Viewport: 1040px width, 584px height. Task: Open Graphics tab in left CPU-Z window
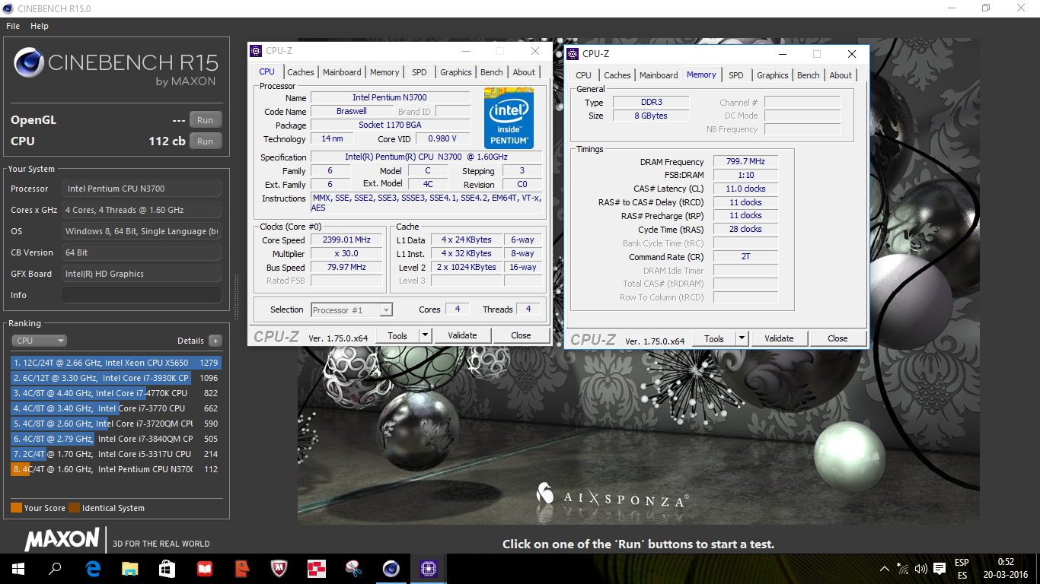click(x=456, y=72)
